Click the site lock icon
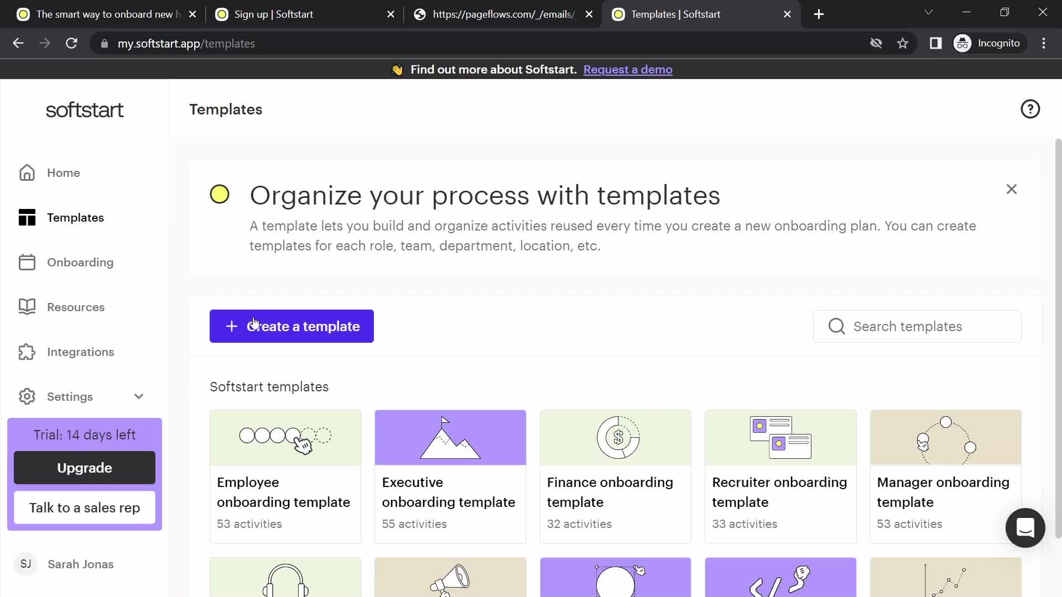This screenshot has height=597, width=1062. point(105,44)
